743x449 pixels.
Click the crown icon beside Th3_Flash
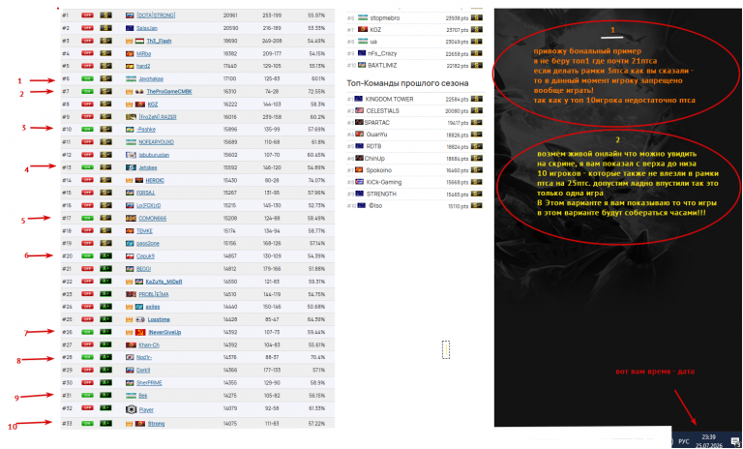pyautogui.click(x=129, y=41)
